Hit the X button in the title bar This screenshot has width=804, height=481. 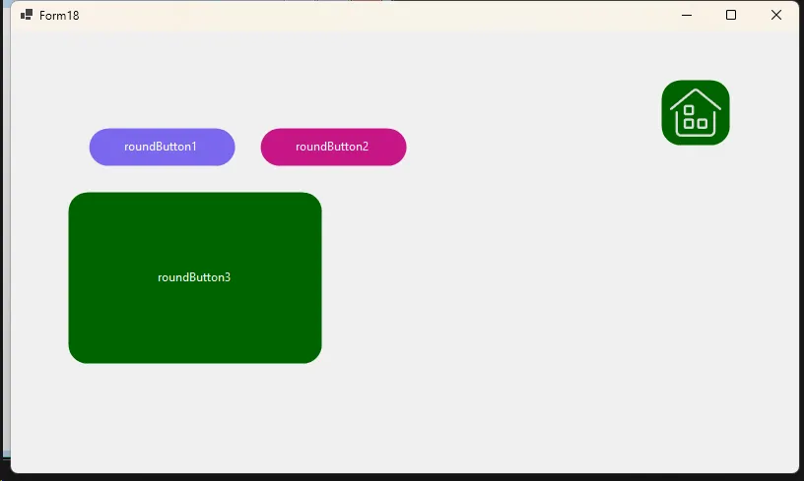coord(776,15)
